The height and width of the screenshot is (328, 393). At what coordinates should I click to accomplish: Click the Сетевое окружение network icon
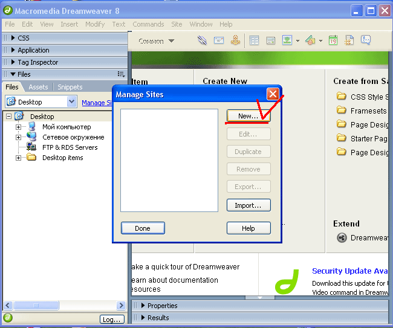point(31,137)
